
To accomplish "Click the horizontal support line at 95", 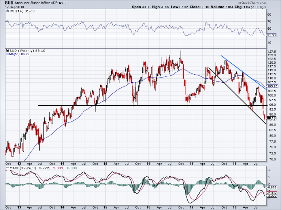I will 153,105.
